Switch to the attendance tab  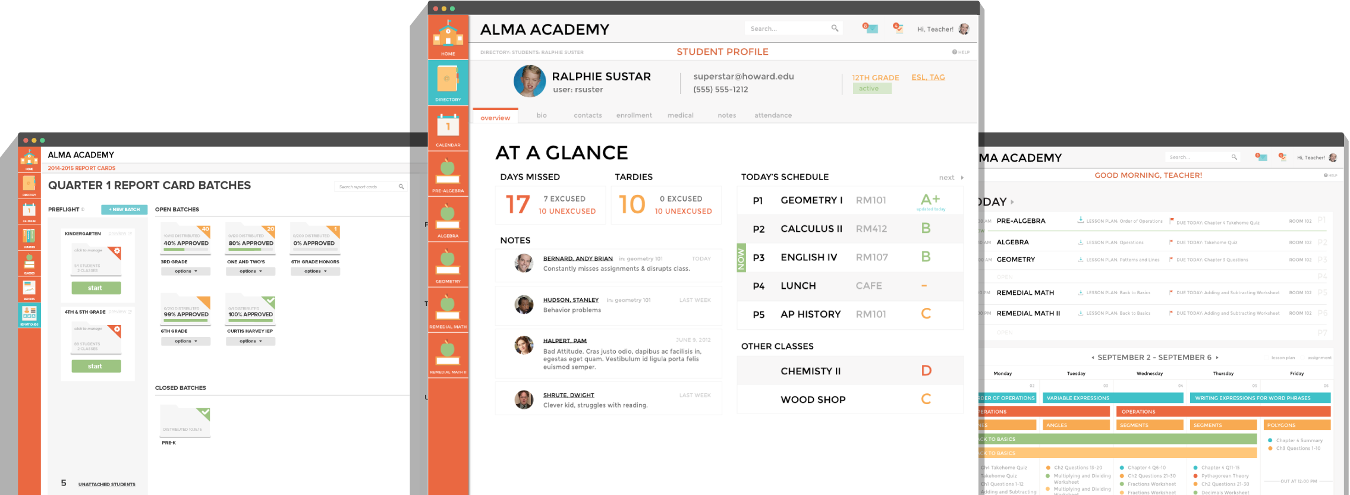click(773, 115)
